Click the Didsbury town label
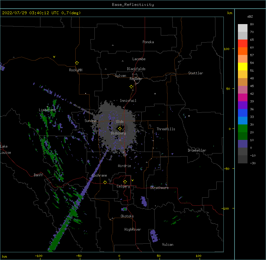 (118, 133)
